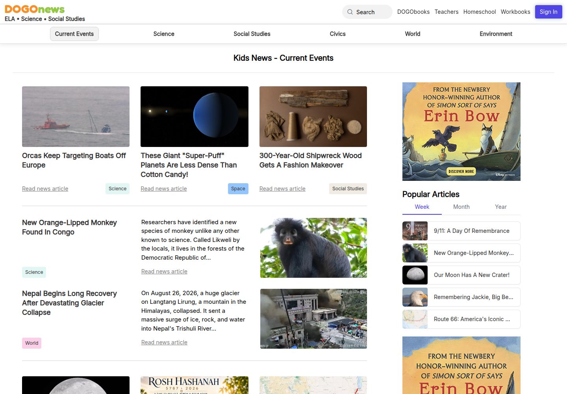Screen dimensions: 567x394
Task: Open the DOGObooks link
Action: click(x=413, y=12)
